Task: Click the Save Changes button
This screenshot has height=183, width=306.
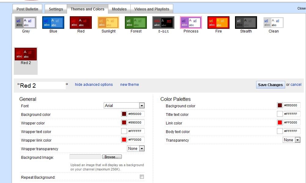Action: 270,85
